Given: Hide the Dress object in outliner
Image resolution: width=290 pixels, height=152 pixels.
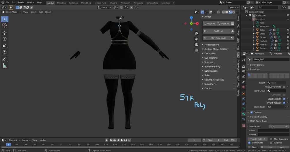Looking at the screenshot, I should pyautogui.click(x=288, y=34).
